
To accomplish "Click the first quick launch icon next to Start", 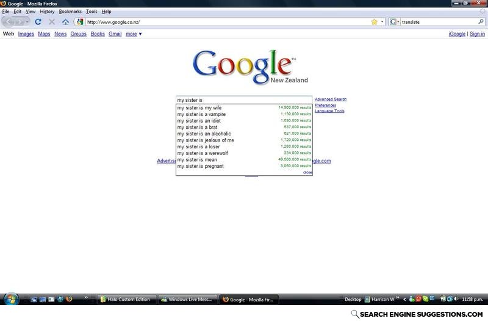I will click(x=34, y=299).
